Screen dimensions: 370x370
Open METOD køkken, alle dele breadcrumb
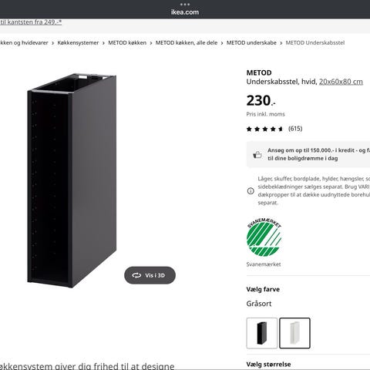[187, 43]
